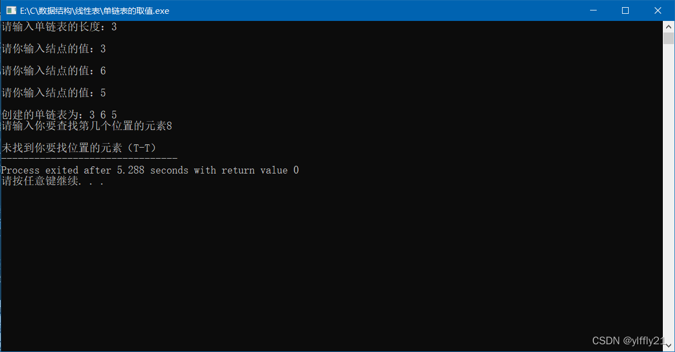Click the vertical scrollbar thumb

click(x=668, y=38)
